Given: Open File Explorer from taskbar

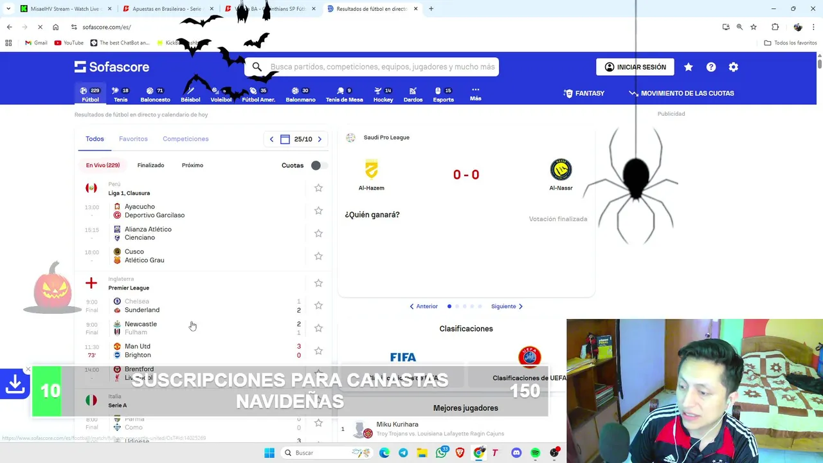Looking at the screenshot, I should 422,453.
